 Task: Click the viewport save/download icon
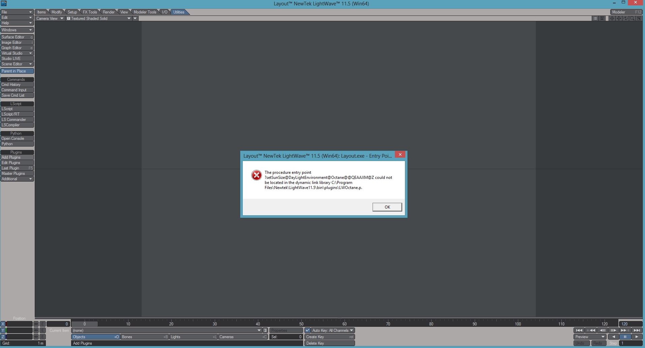coord(602,19)
